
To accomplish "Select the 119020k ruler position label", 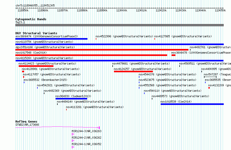I will pos(161,10).
